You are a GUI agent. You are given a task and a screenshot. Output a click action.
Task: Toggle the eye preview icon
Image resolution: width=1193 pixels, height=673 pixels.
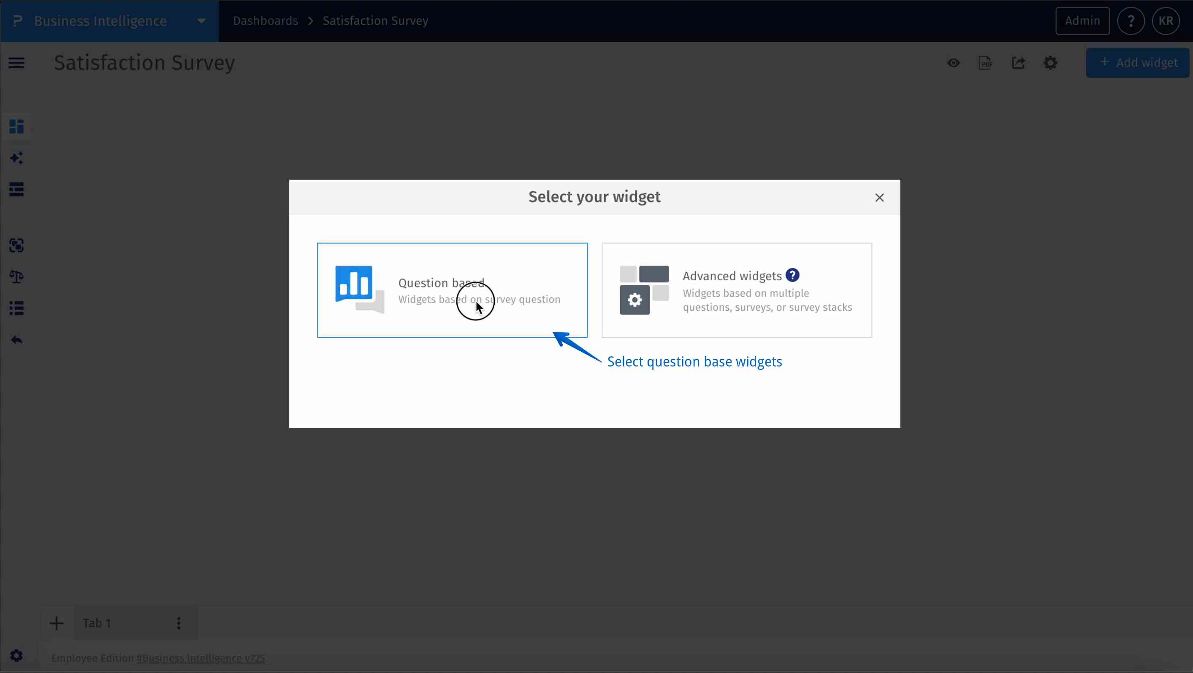pyautogui.click(x=953, y=63)
